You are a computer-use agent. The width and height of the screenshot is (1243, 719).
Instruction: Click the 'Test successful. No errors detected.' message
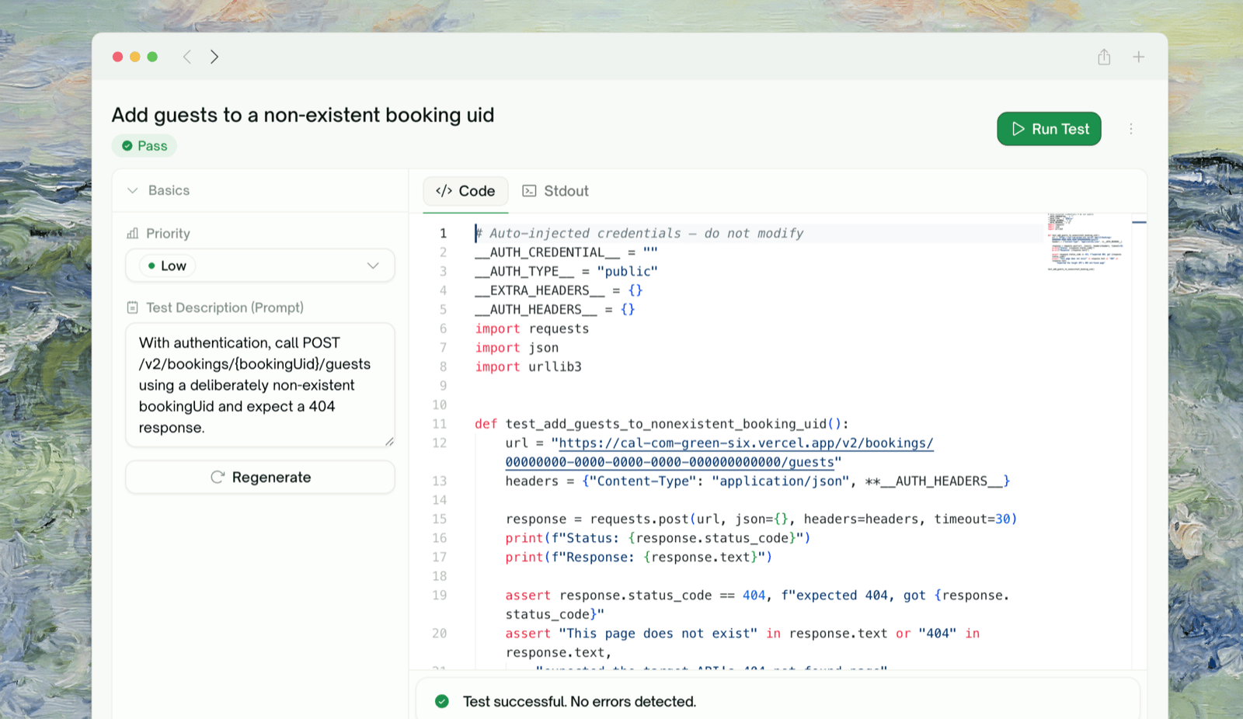[580, 701]
